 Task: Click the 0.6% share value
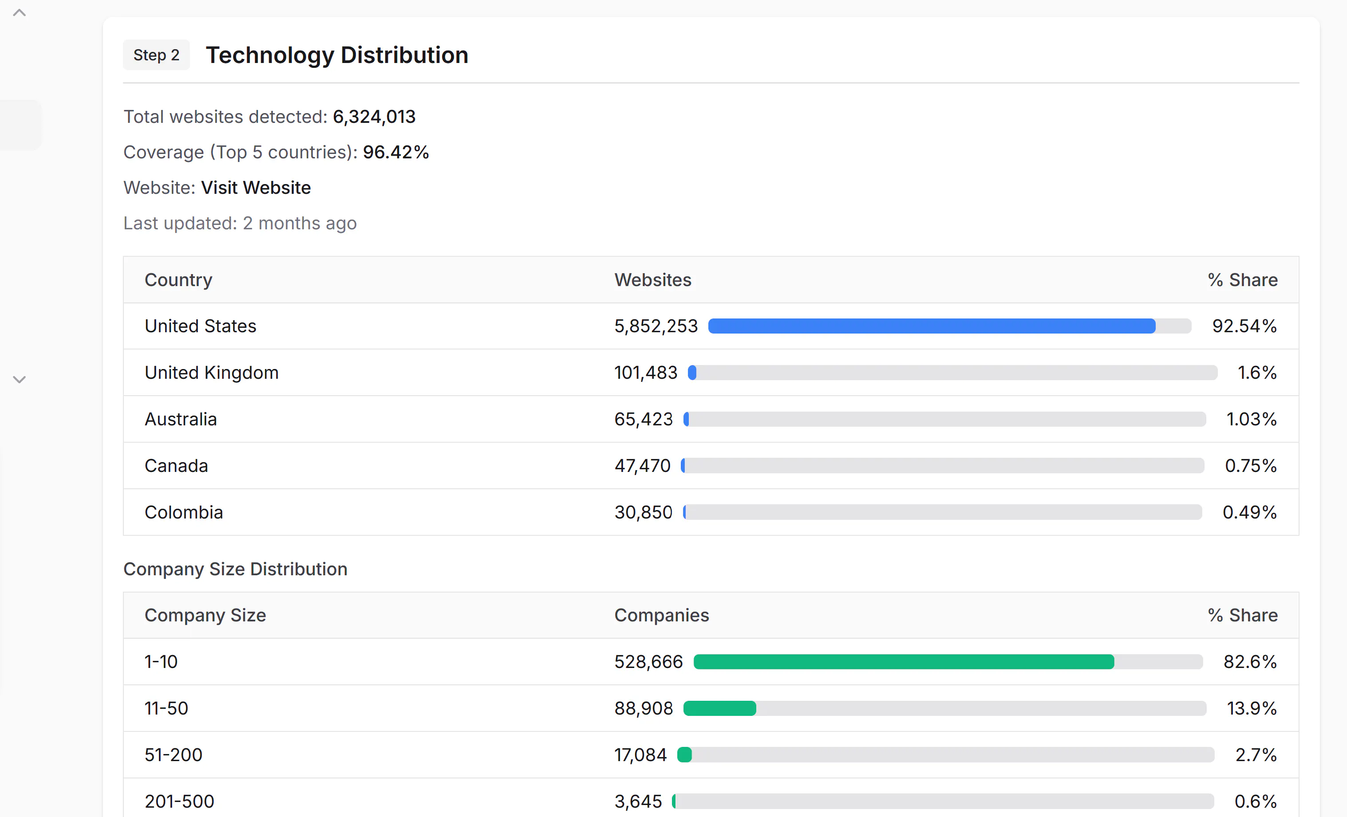pyautogui.click(x=1256, y=801)
